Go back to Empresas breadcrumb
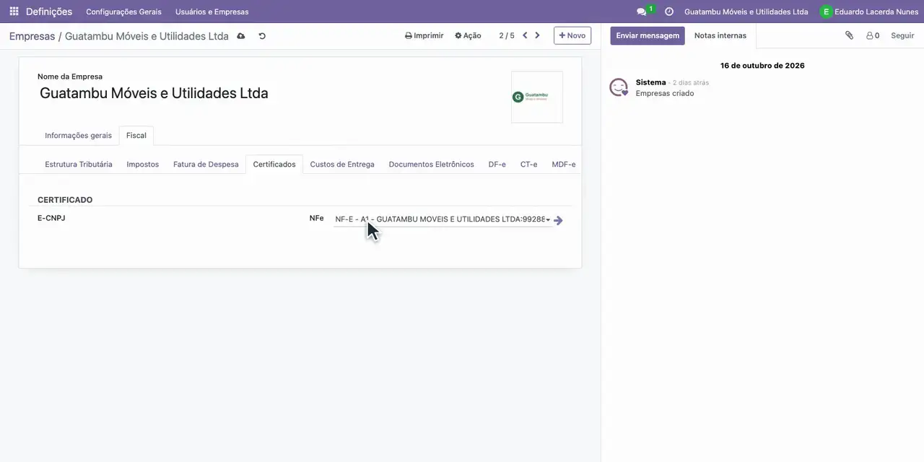Screen dimensions: 924x462 tap(32, 36)
